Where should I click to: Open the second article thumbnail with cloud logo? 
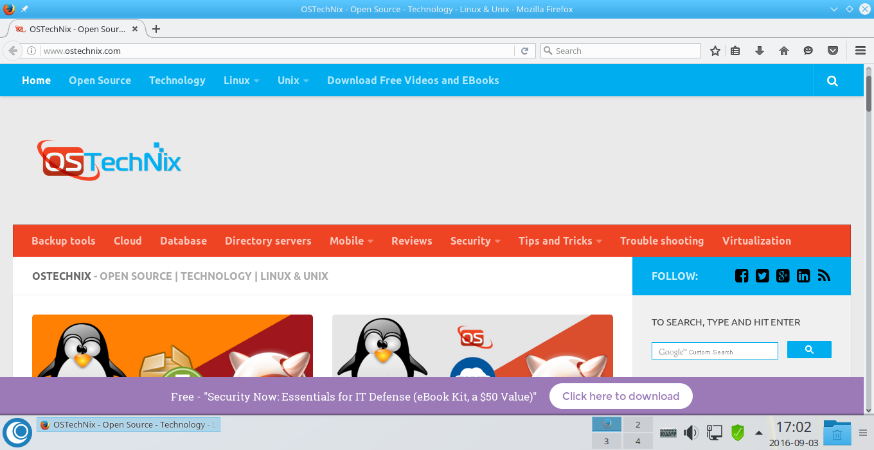(472, 345)
